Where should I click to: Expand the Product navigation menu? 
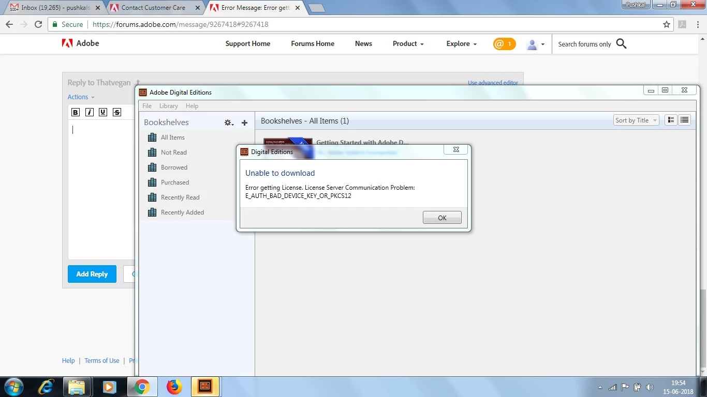click(x=408, y=44)
